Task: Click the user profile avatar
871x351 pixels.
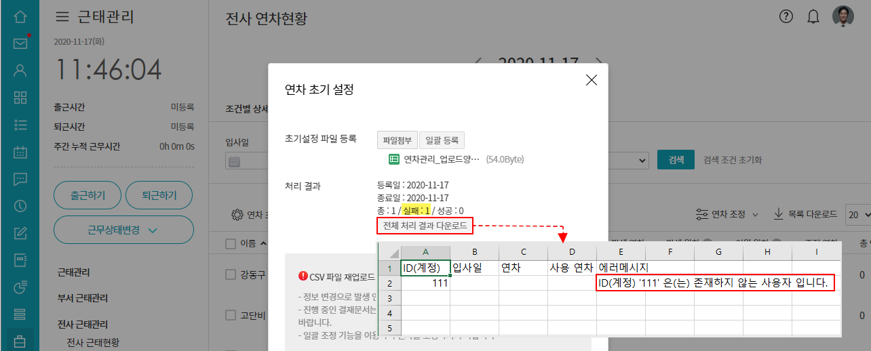Action: [843, 16]
